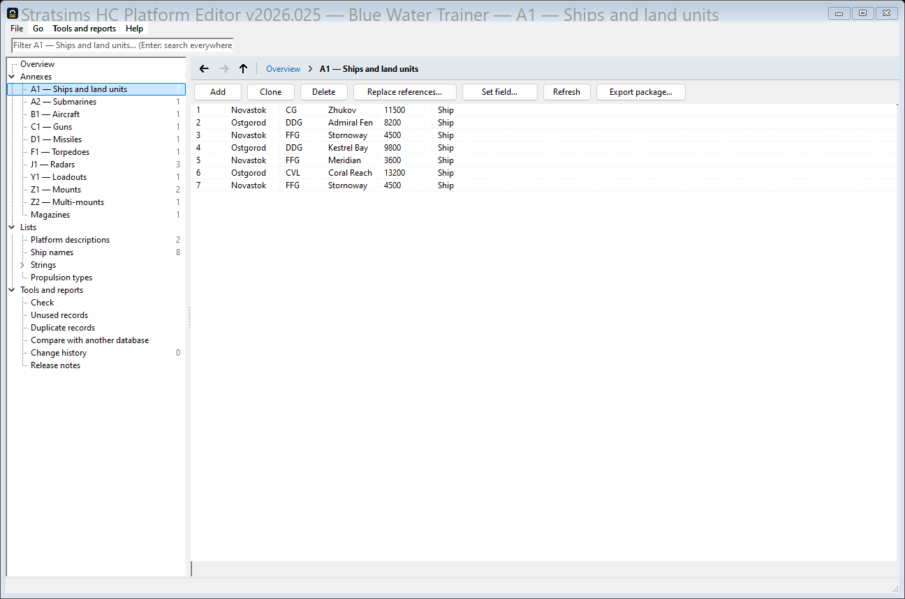This screenshot has width=905, height=599.
Task: Collapse the Annexes tree section
Action: (x=12, y=77)
